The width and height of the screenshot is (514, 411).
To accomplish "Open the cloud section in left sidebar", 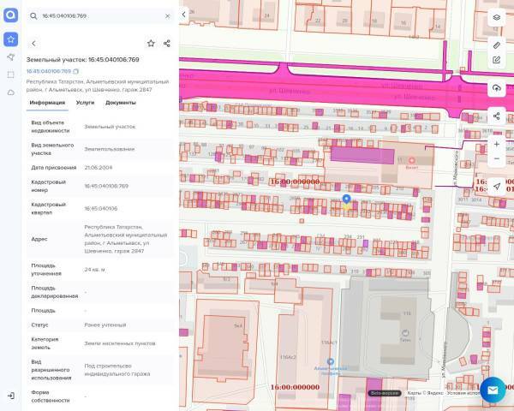I will click(10, 92).
